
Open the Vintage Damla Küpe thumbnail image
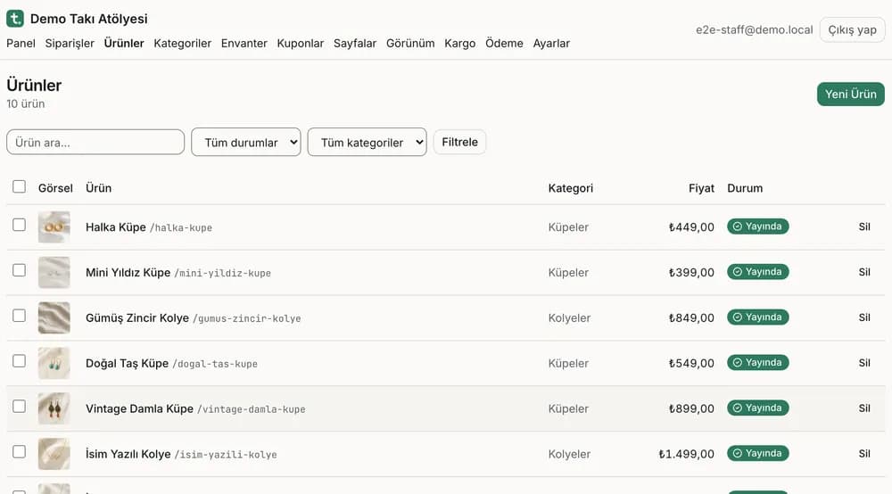pos(54,408)
